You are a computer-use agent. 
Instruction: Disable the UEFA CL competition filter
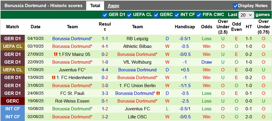tap(129, 15)
